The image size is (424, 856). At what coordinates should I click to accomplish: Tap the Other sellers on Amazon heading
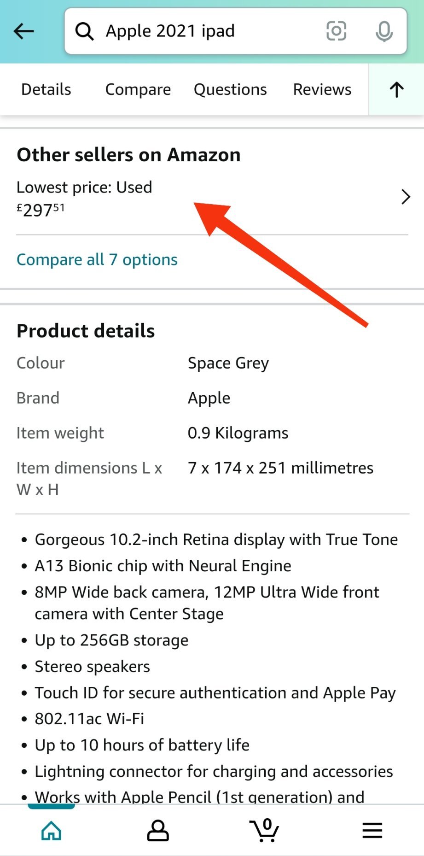click(x=128, y=155)
